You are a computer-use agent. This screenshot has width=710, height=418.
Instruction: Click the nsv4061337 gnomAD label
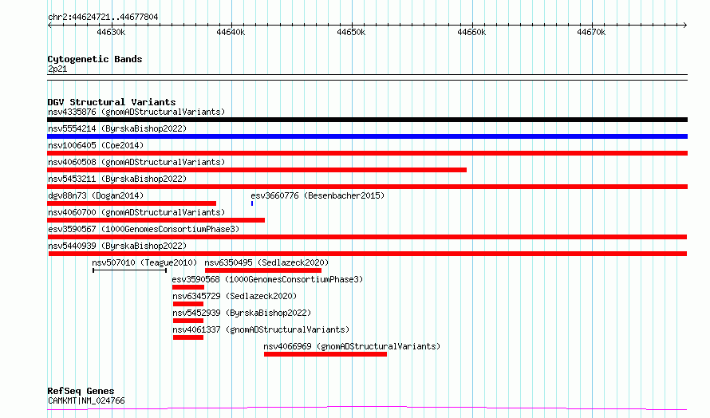pyautogui.click(x=261, y=329)
